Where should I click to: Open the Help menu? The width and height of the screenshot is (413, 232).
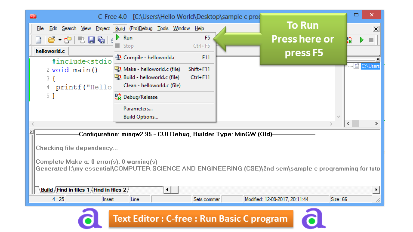(x=199, y=28)
